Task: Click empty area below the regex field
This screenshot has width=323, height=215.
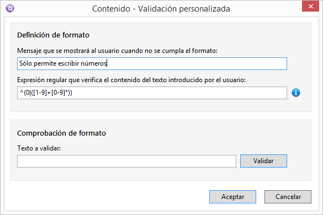Action: (152, 105)
